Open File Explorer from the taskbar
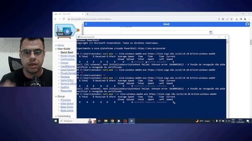The width and height of the screenshot is (252, 141). click(x=106, y=121)
